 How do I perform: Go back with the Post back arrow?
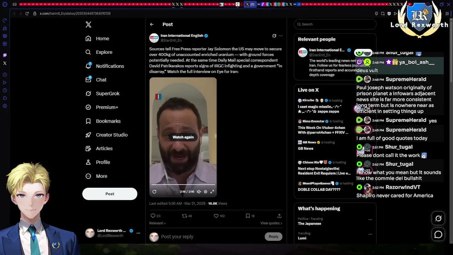pos(152,24)
